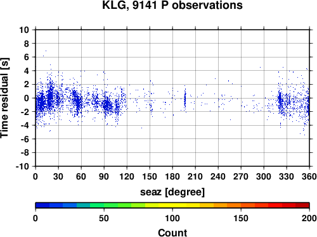Click the vertical data cluster near seaz 195
Screen dimensions: 317x237
click(x=185, y=99)
